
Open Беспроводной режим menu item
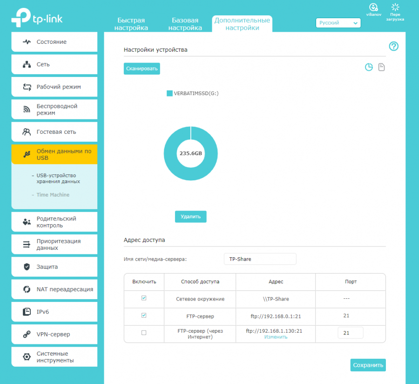(54, 110)
